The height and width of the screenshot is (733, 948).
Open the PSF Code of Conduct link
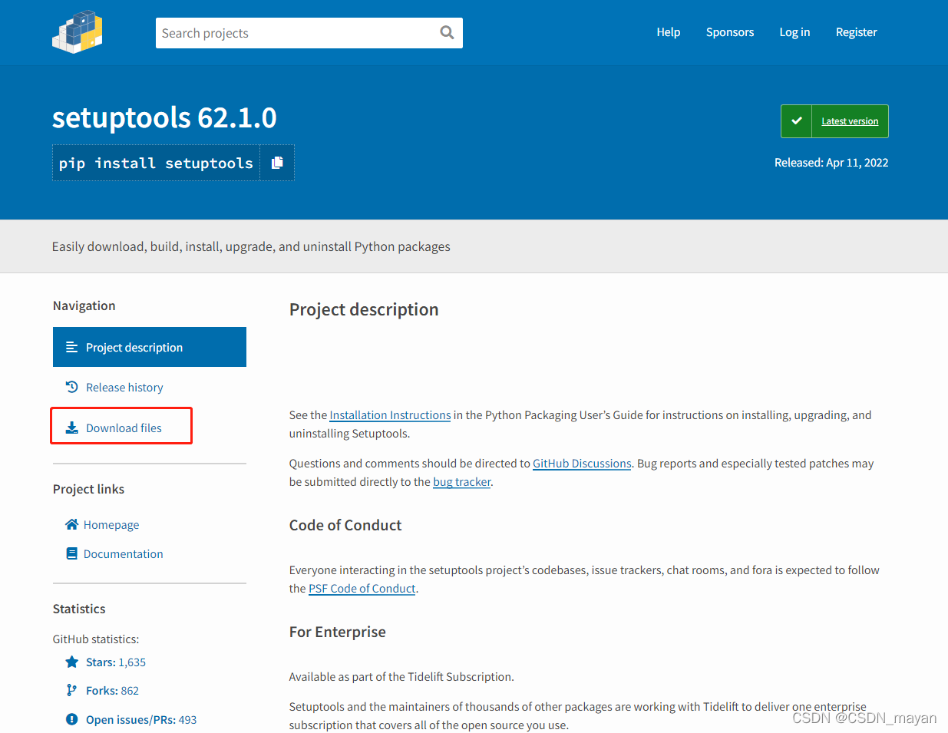(x=362, y=589)
